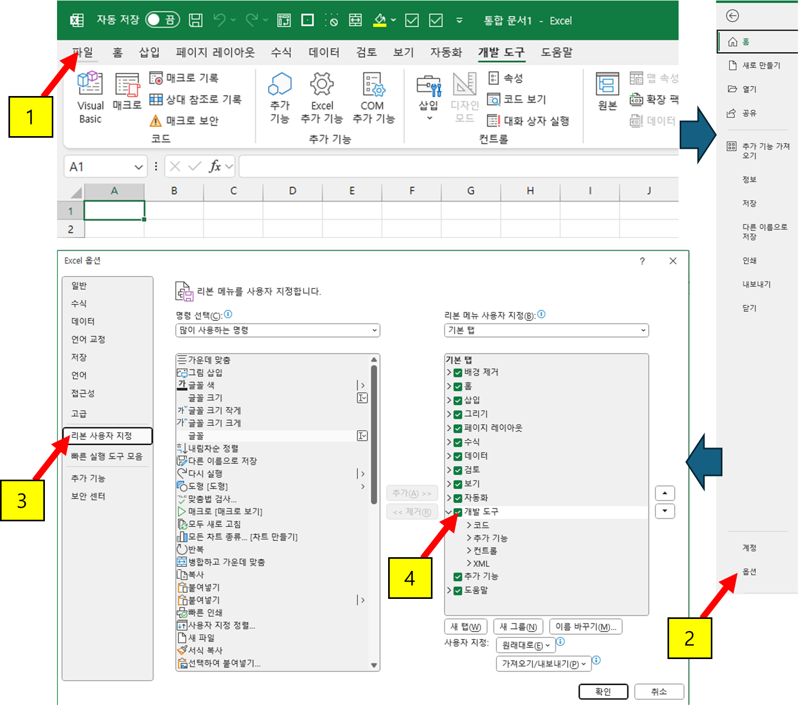The height and width of the screenshot is (706, 799).
Task: Click 확인 button in Excel 옵션
Action: 603,692
